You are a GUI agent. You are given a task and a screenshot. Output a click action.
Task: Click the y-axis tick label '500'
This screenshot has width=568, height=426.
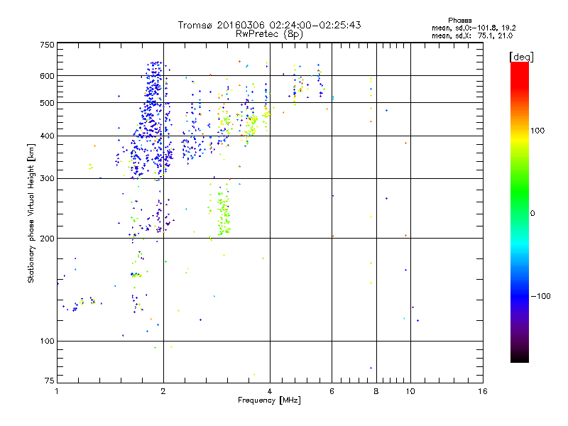47,103
